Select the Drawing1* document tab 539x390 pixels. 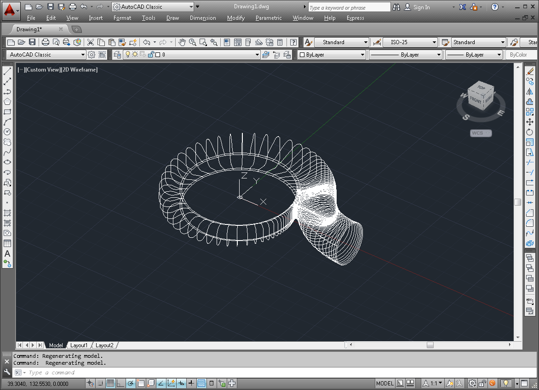point(29,29)
